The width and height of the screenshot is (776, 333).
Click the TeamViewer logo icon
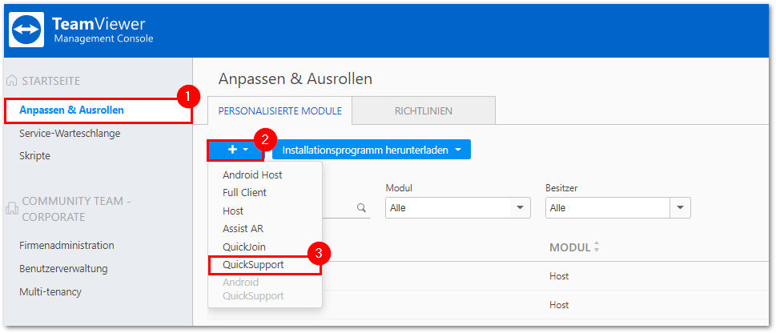(26, 30)
